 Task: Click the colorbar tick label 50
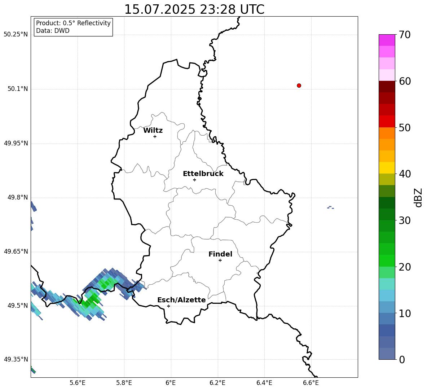click(405, 128)
